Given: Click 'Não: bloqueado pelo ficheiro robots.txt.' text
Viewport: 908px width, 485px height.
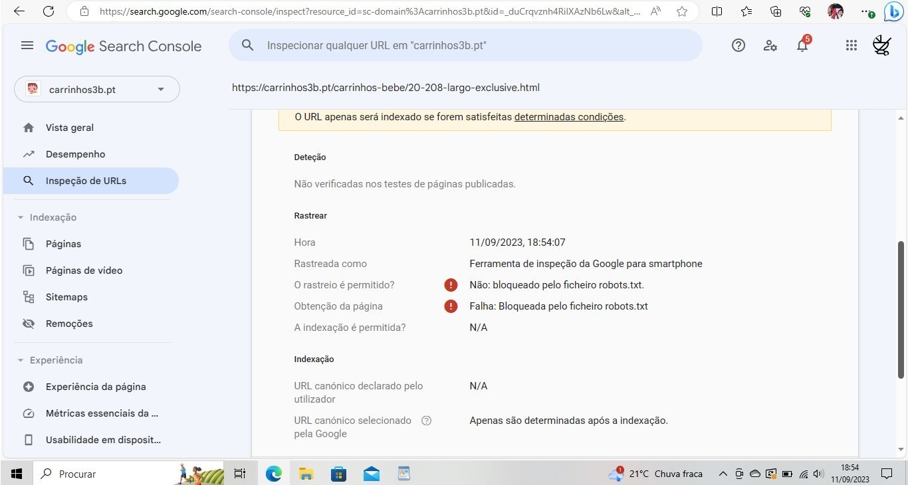Looking at the screenshot, I should (x=557, y=285).
